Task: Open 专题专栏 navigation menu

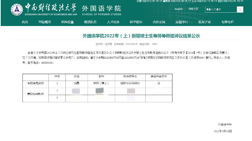Action: tap(227, 22)
